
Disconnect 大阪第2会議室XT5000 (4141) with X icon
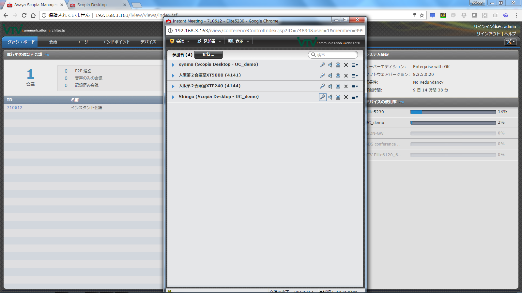346,76
